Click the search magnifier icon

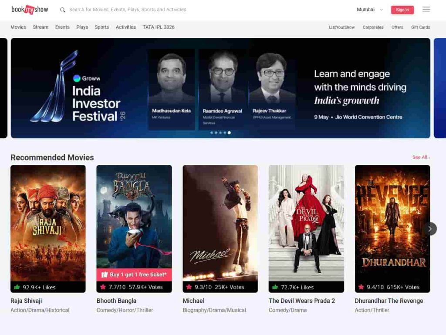pos(63,10)
